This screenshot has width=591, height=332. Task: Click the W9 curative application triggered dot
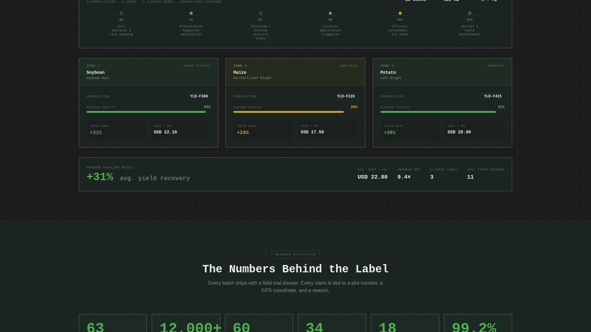click(330, 13)
